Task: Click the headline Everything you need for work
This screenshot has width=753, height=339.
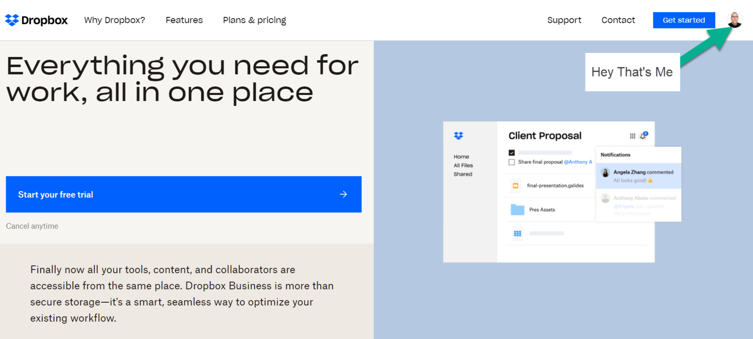Action: [x=182, y=79]
